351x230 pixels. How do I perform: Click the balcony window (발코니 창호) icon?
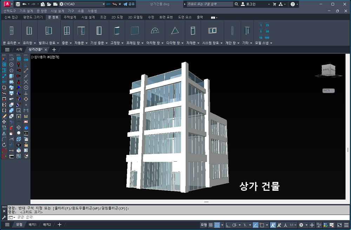[48, 31]
